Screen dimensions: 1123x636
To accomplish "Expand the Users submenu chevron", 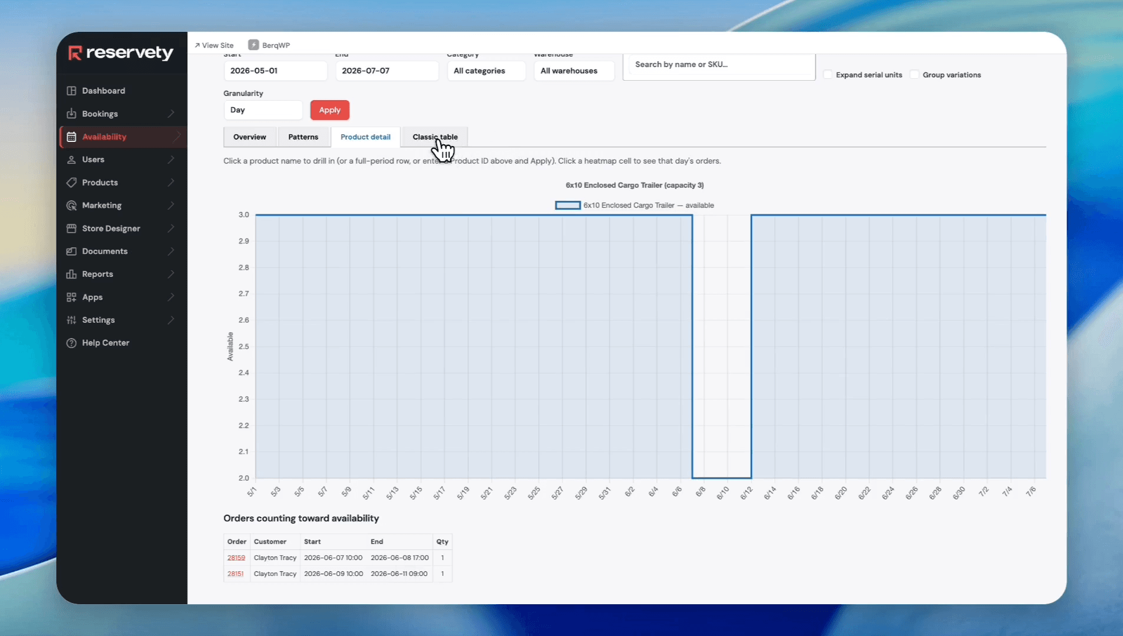I will [171, 160].
